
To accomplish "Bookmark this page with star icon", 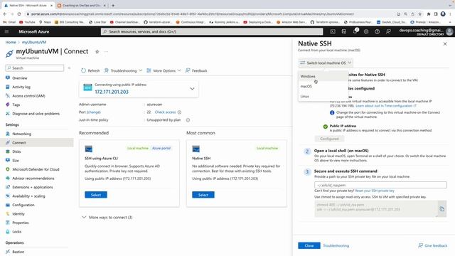I will pyautogui.click(x=420, y=14).
